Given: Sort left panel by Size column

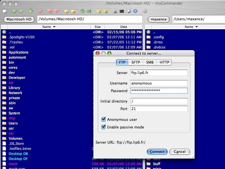Looking at the screenshot, I should tap(98, 27).
